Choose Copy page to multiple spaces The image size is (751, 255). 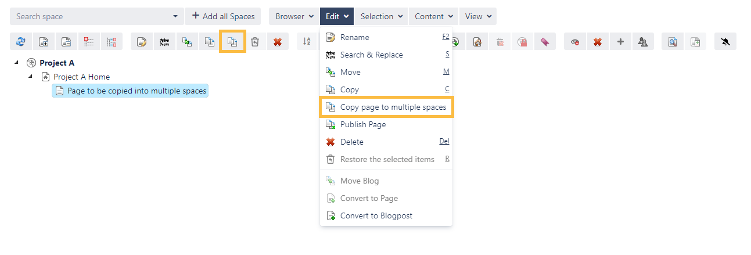(393, 107)
